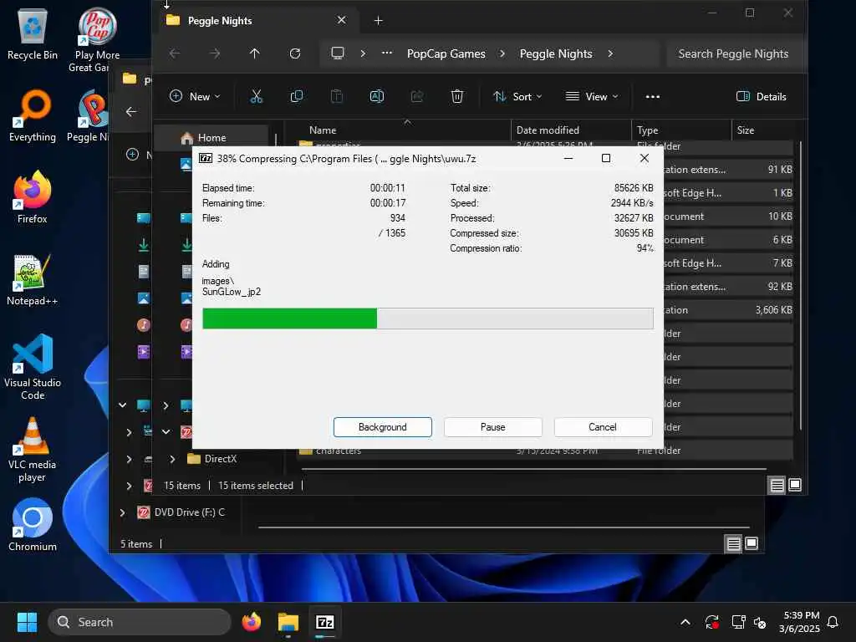Viewport: 856px width, 642px height.
Task: Go up one folder level
Action: (x=254, y=53)
